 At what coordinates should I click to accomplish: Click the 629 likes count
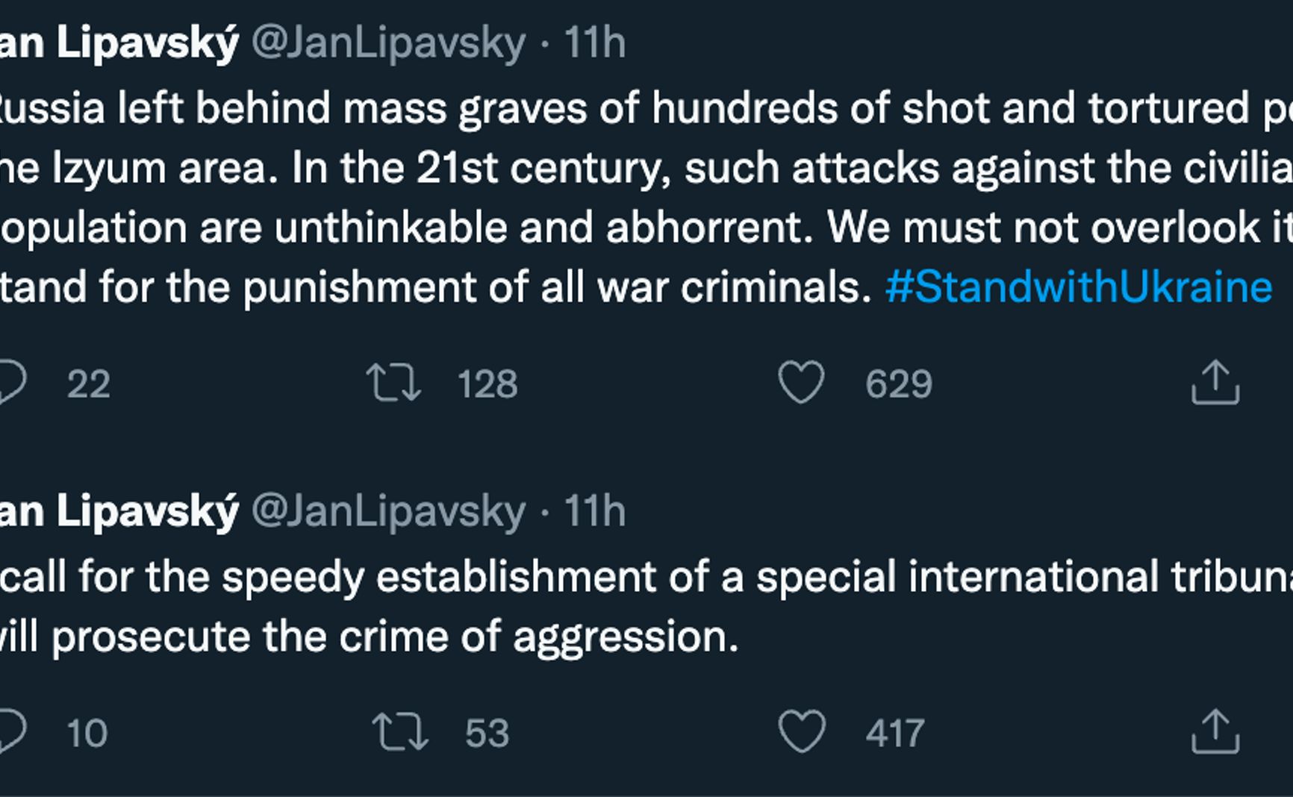(x=899, y=384)
